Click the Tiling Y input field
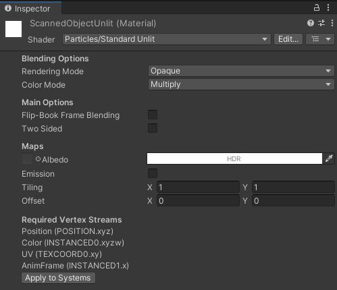 coord(293,187)
